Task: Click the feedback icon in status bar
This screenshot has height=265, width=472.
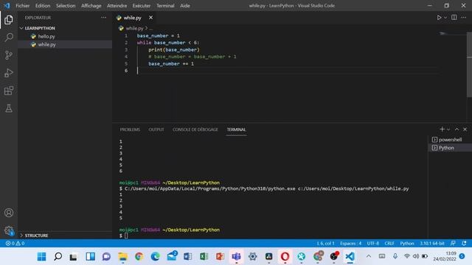Action: 453,244
